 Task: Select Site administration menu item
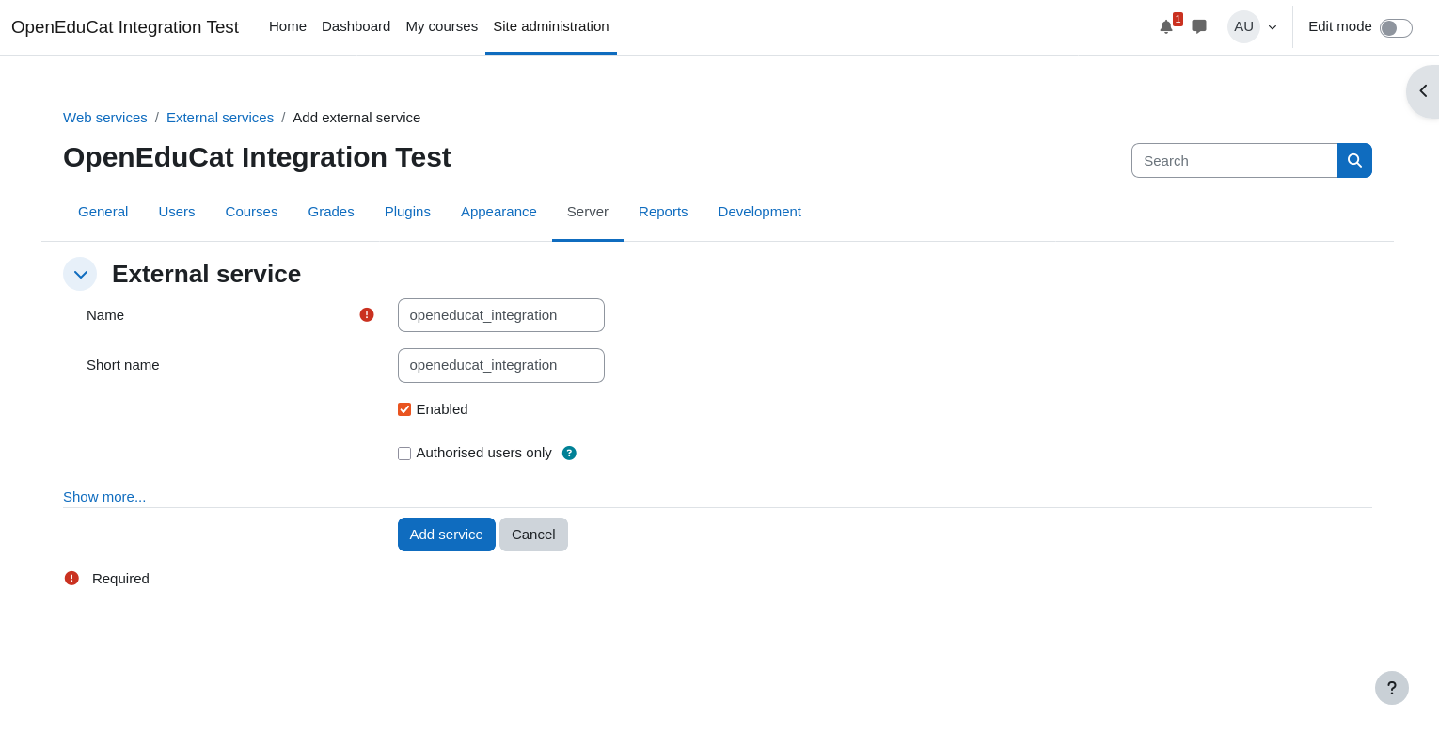coord(551,26)
